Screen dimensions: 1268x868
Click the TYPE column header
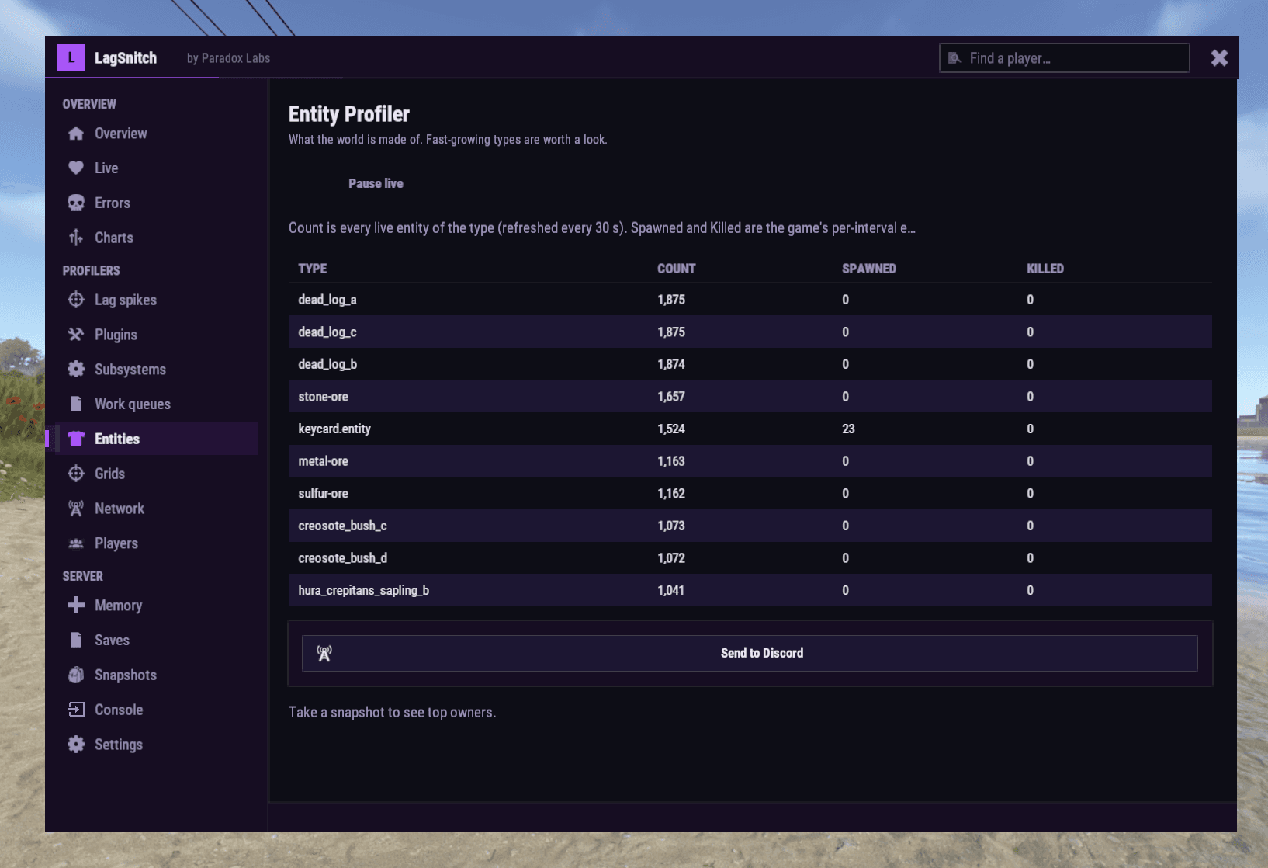click(x=313, y=269)
